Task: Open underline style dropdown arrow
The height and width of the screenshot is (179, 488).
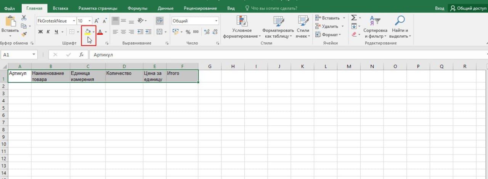Action: (x=62, y=32)
